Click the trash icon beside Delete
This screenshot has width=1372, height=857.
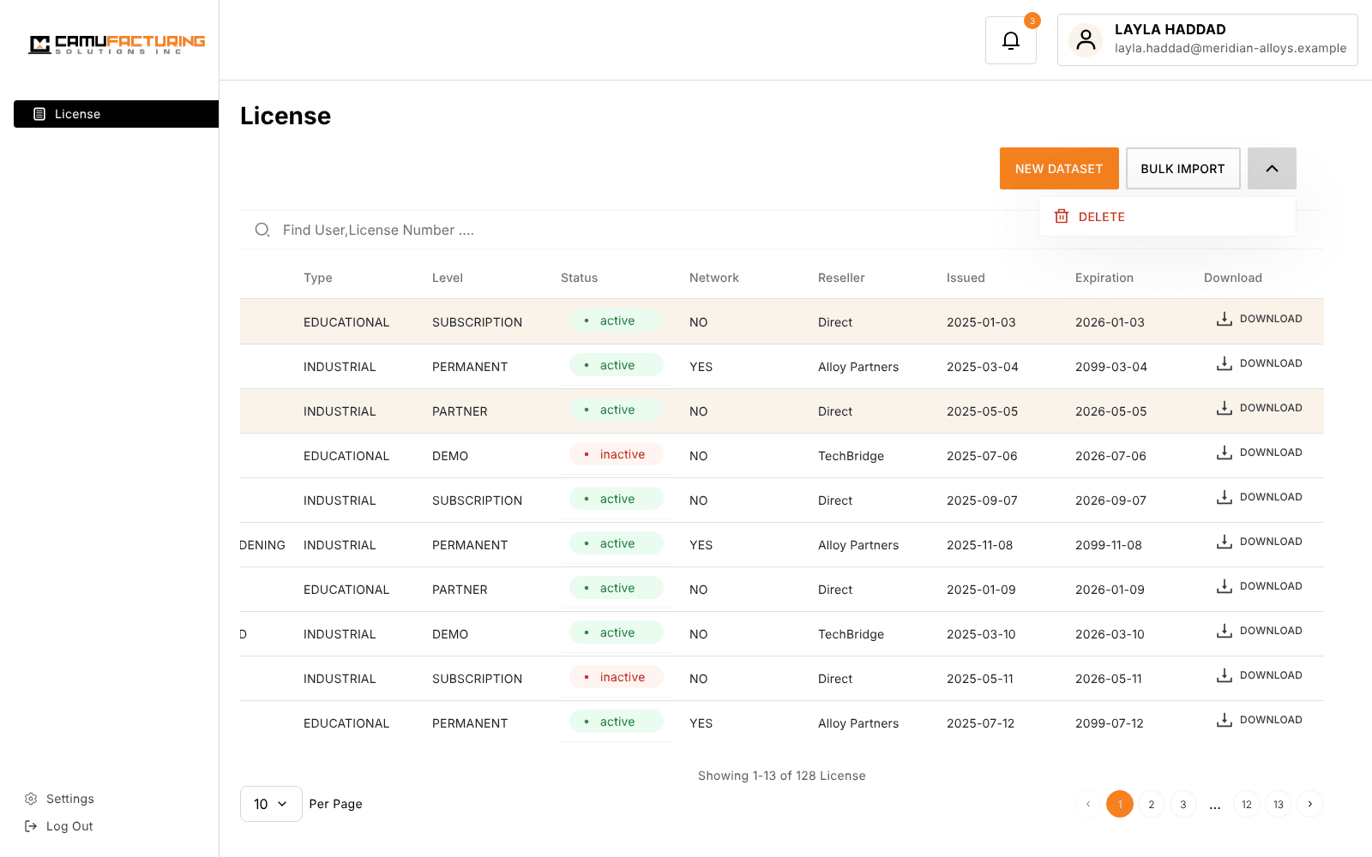pos(1062,216)
